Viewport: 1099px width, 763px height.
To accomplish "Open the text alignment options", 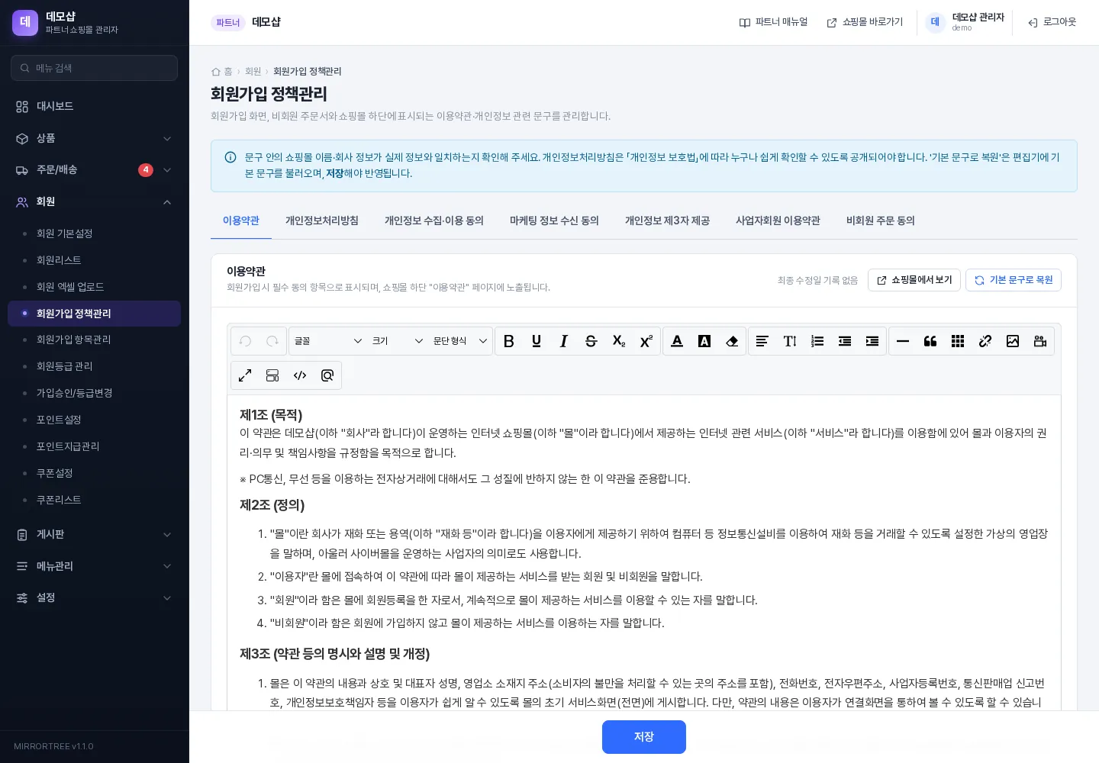I will click(x=762, y=341).
